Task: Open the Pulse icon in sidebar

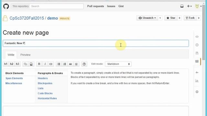Action: (x=197, y=72)
